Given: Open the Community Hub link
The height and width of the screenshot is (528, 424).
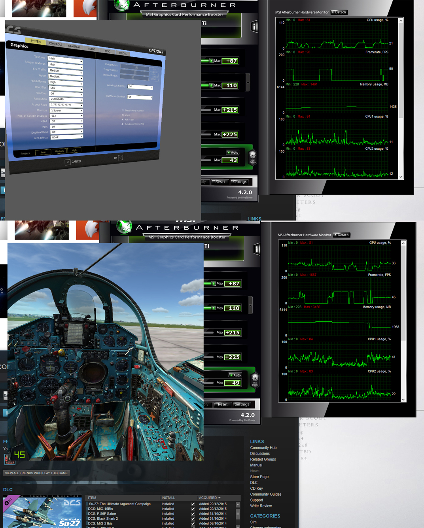Looking at the screenshot, I should [x=263, y=448].
